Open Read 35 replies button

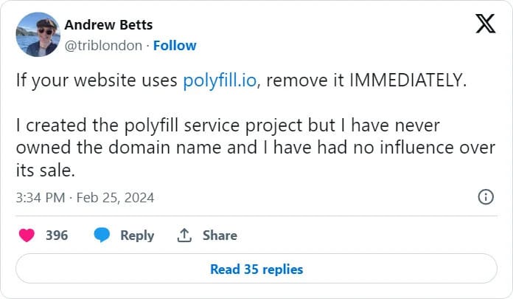pos(256,269)
